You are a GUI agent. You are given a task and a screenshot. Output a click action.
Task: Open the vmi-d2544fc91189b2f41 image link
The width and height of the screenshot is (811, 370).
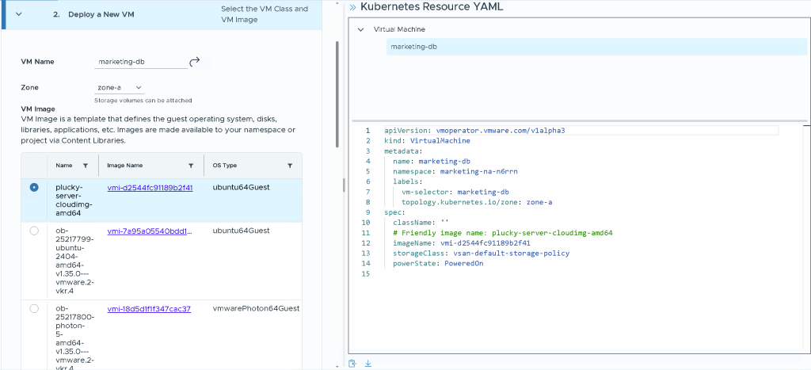coord(150,188)
